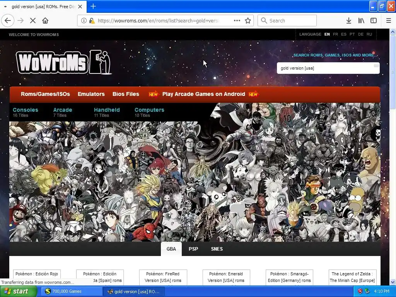Open Legend of Zelda Minish Cap [Europe]
The width and height of the screenshot is (396, 297).
pyautogui.click(x=352, y=277)
